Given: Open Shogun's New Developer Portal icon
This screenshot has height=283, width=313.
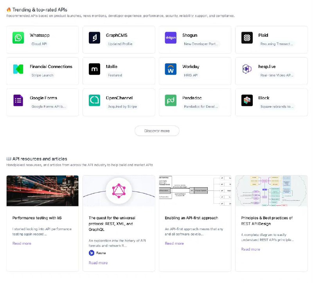Looking at the screenshot, I should [171, 38].
